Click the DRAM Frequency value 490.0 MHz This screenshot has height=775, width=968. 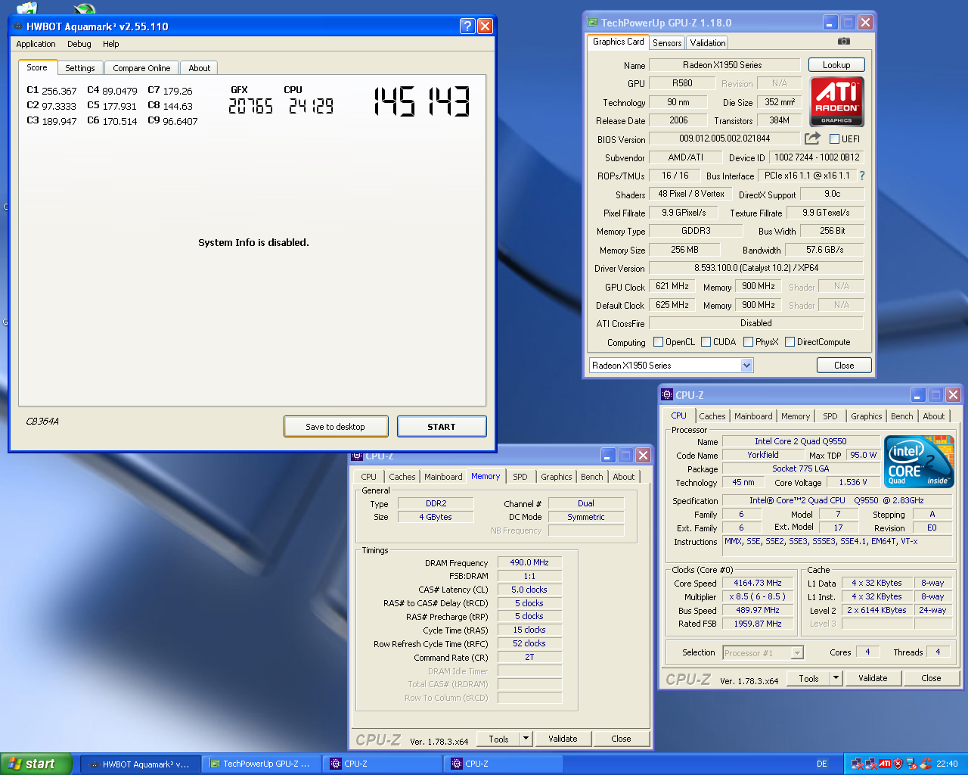(529, 563)
